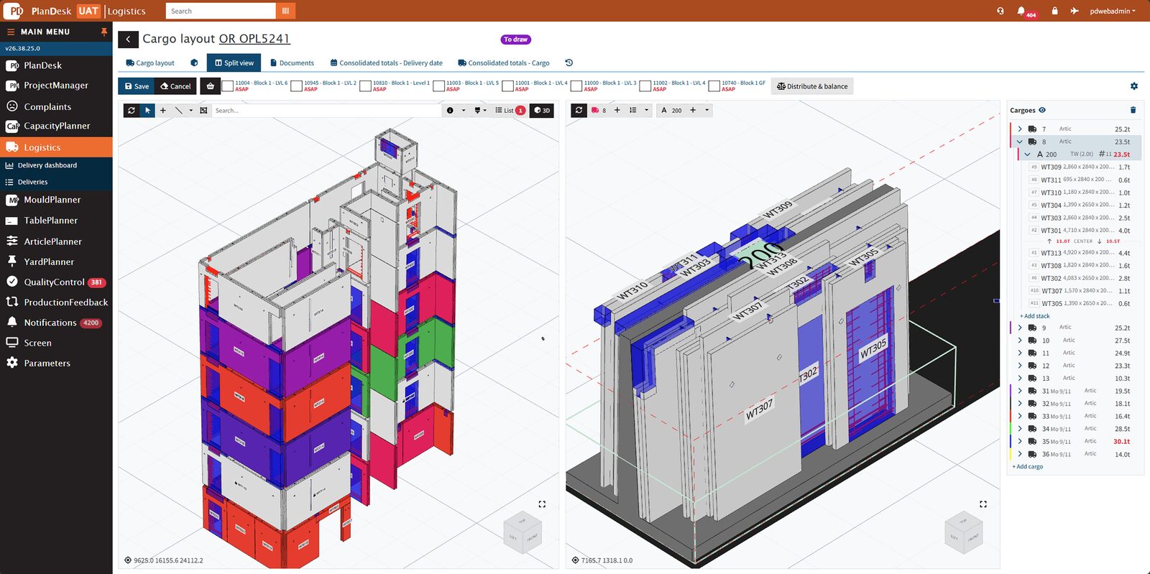This screenshot has width=1150, height=574.
Task: Tick the 11004 - Block 1 - LVL 6 checkbox
Action: pos(228,86)
